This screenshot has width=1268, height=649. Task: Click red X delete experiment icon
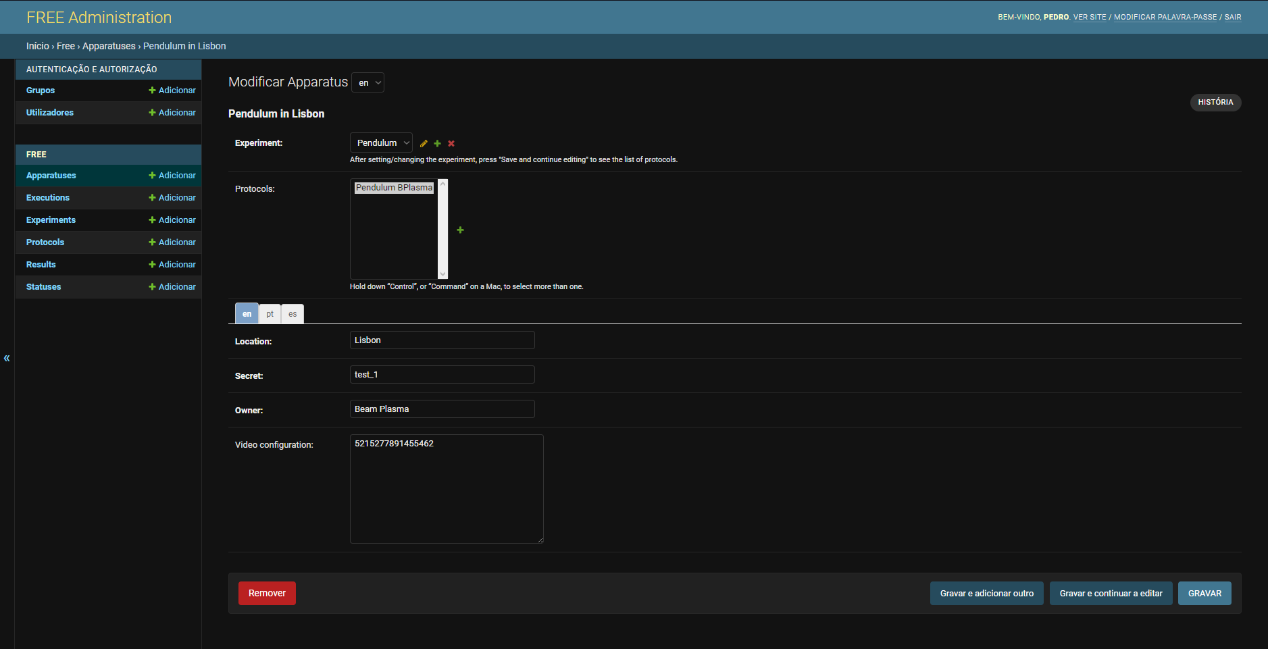(451, 143)
